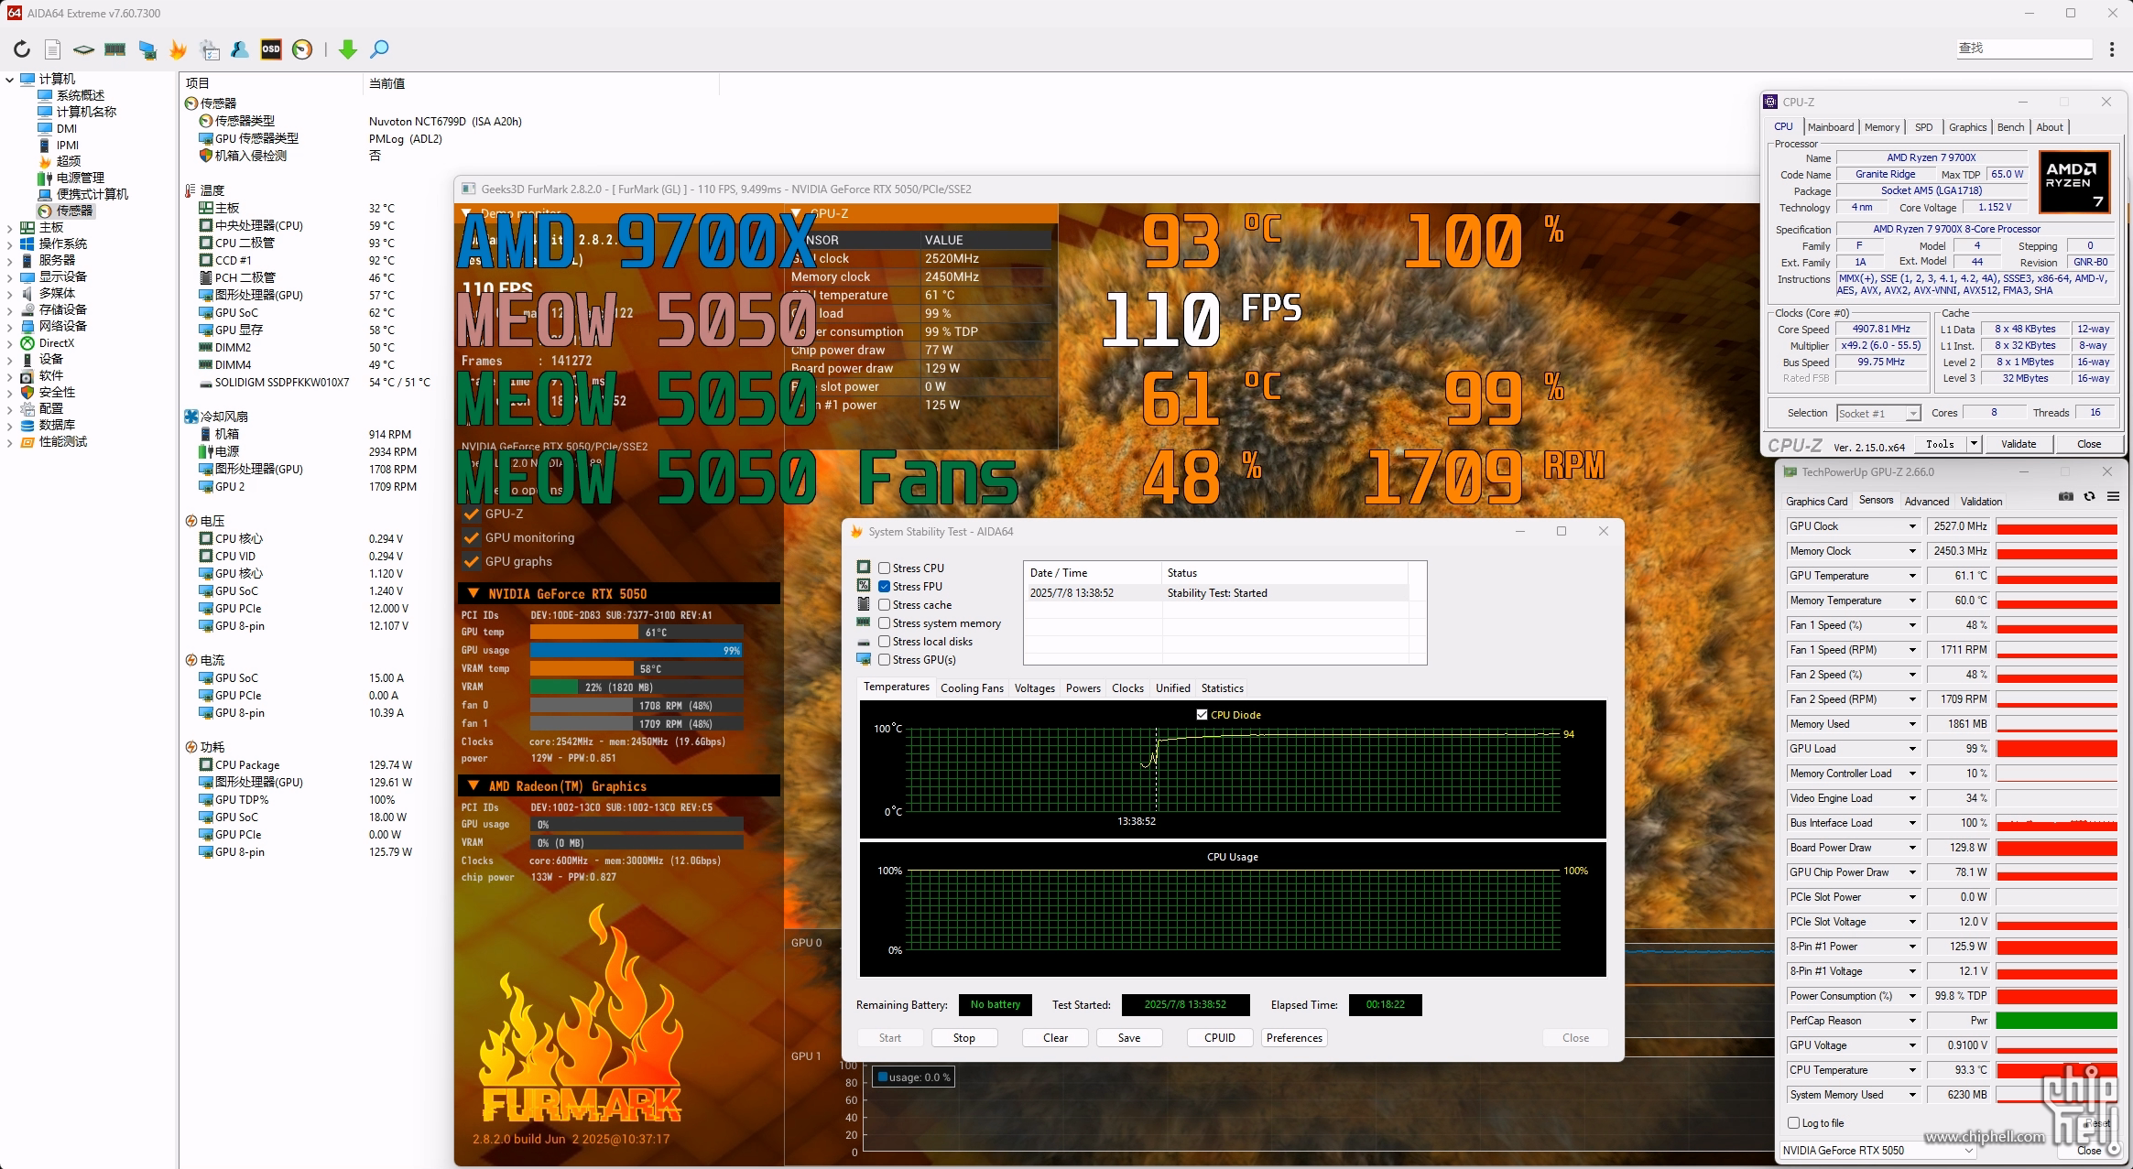Toggle GPU-Z Log to file checkbox
The image size is (2133, 1169).
(x=1794, y=1123)
